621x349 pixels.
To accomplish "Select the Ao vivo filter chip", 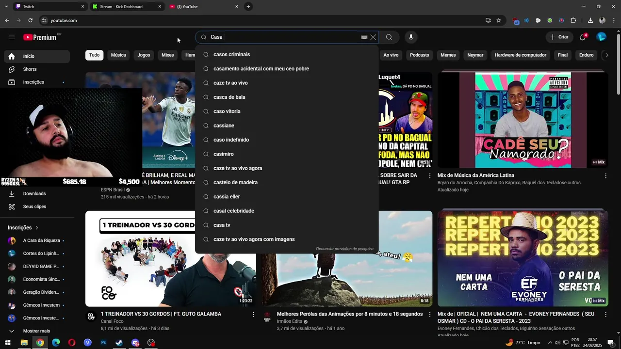I will point(391,55).
